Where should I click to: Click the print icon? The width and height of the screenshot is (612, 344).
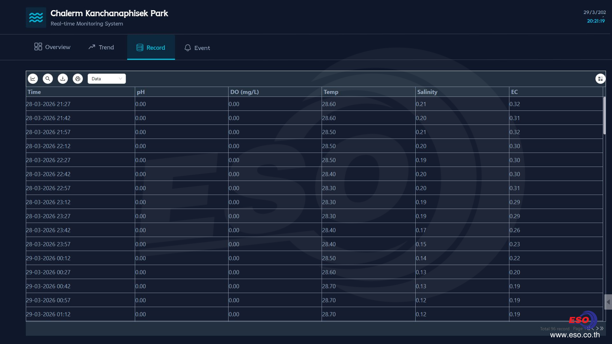(78, 79)
